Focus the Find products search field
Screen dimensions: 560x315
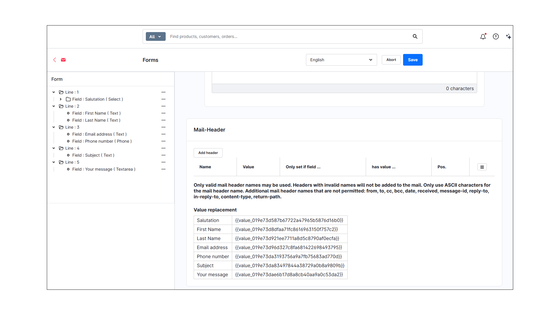pos(289,36)
